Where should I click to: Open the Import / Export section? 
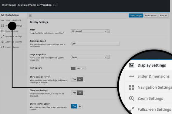pyautogui.click(x=12, y=47)
